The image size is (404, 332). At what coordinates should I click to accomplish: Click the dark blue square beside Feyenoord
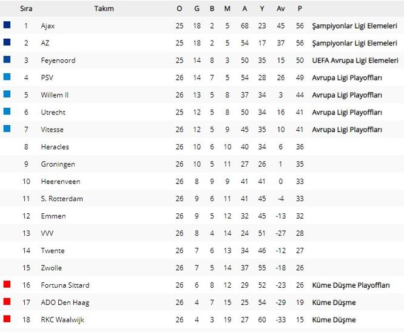[7, 59]
